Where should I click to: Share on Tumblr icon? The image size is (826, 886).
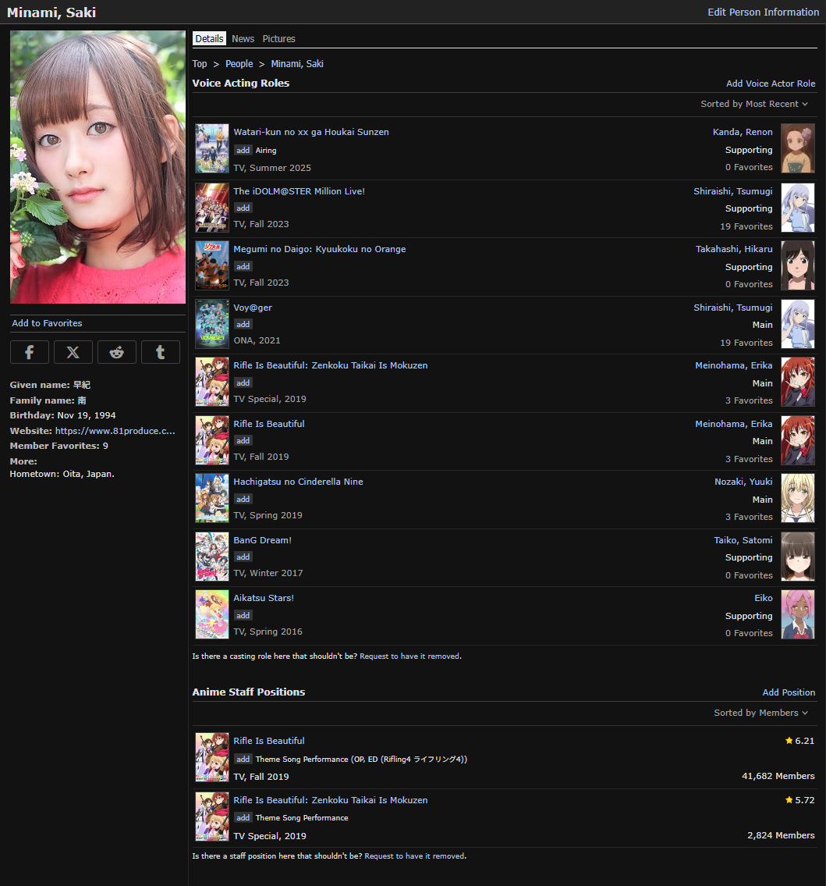pyautogui.click(x=161, y=352)
